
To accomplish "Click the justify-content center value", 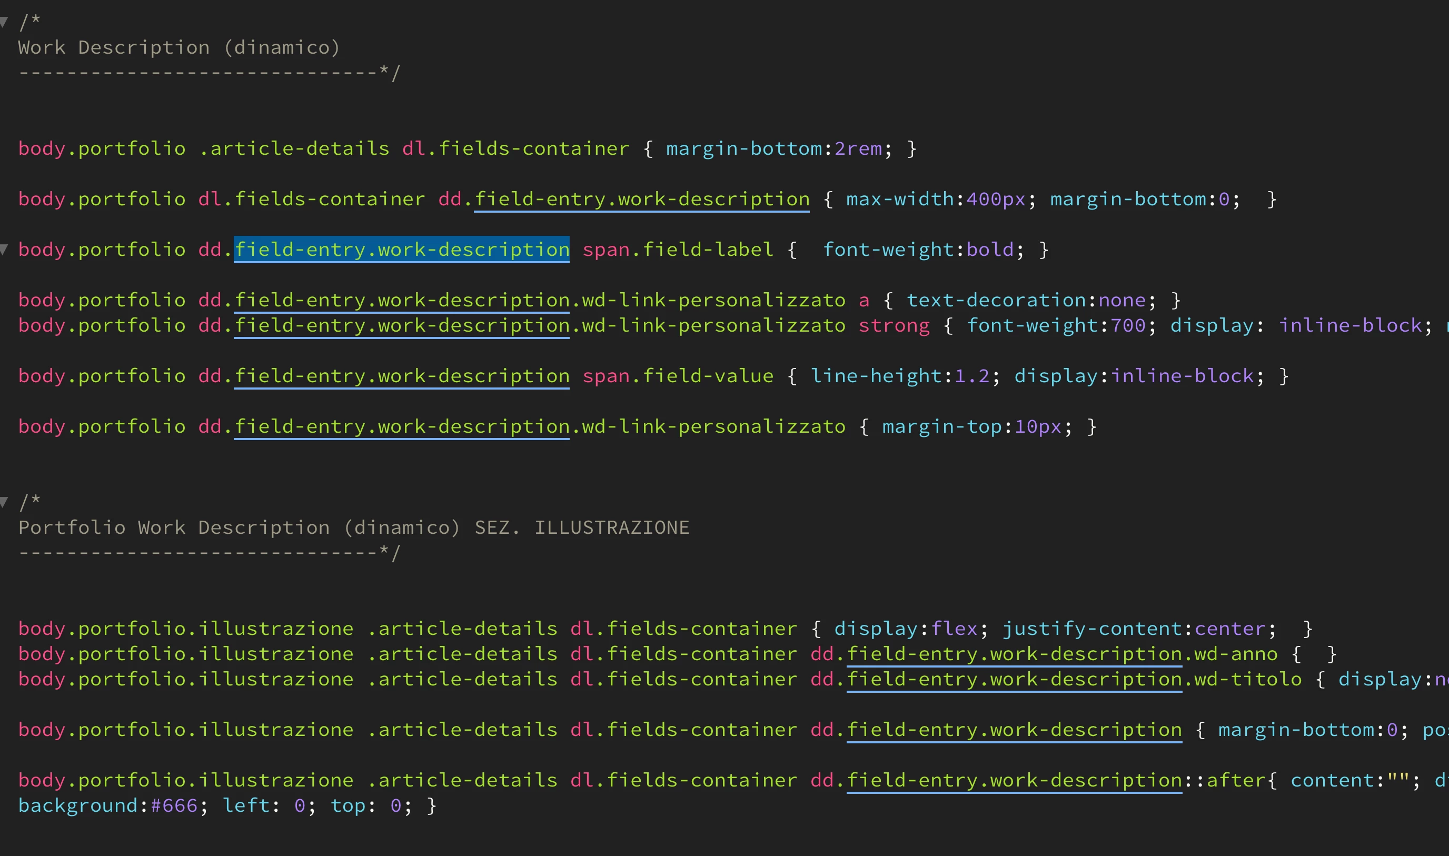I will 1230,628.
